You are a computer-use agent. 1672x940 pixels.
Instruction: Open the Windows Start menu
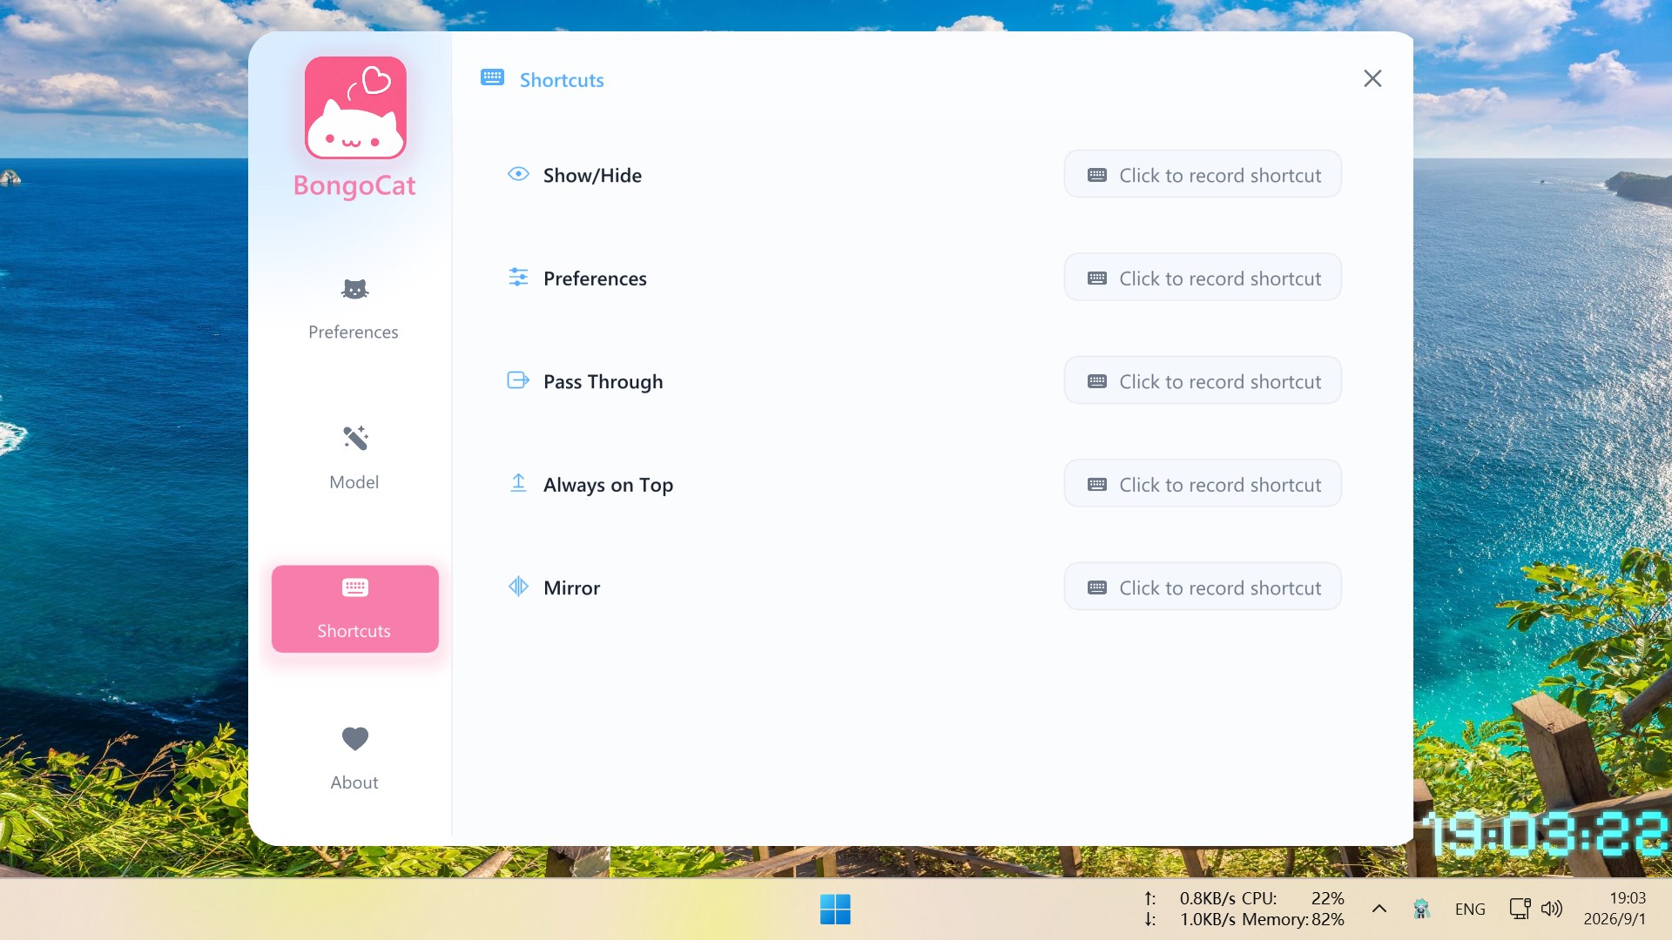click(x=835, y=909)
